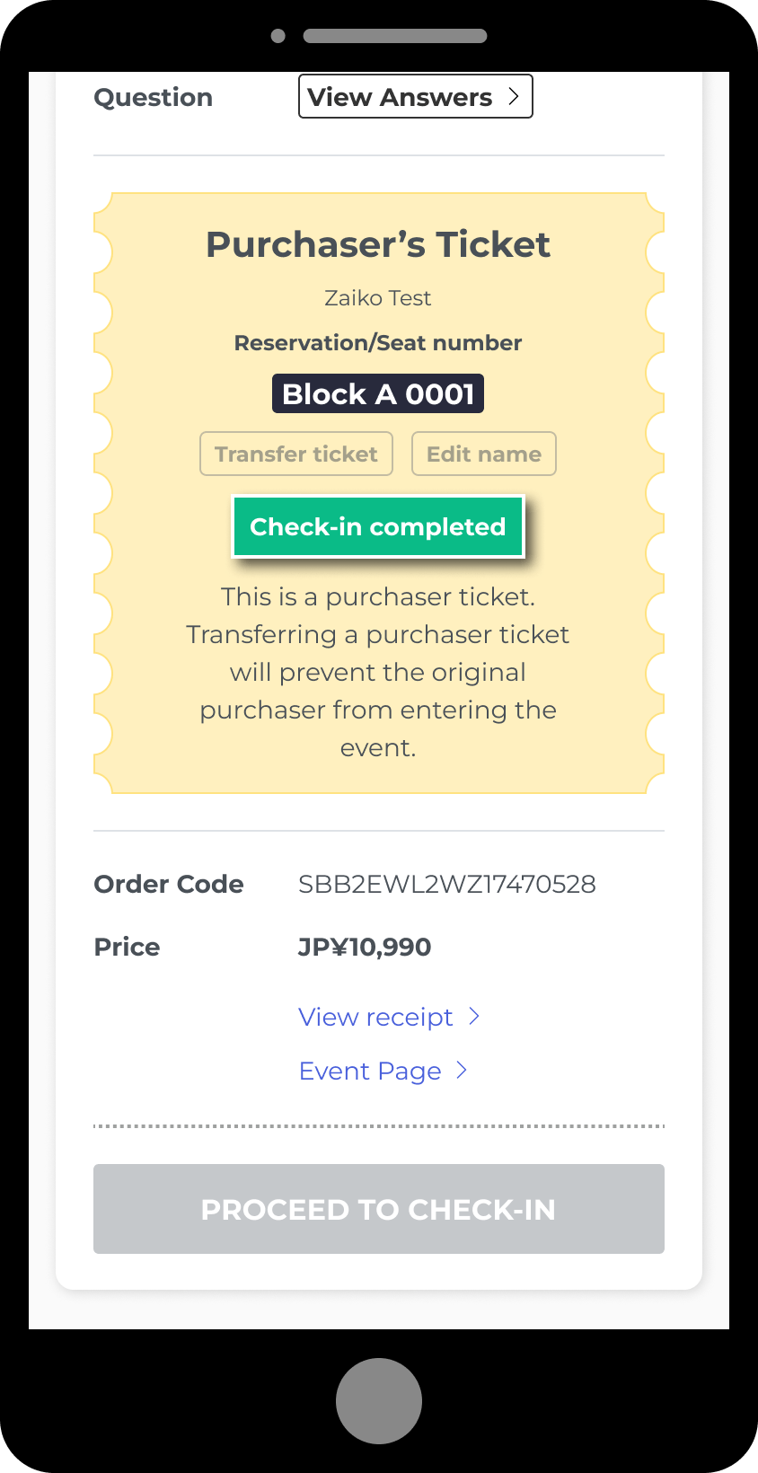
Task: Click the Purchaser's Ticket heading
Action: coord(378,244)
